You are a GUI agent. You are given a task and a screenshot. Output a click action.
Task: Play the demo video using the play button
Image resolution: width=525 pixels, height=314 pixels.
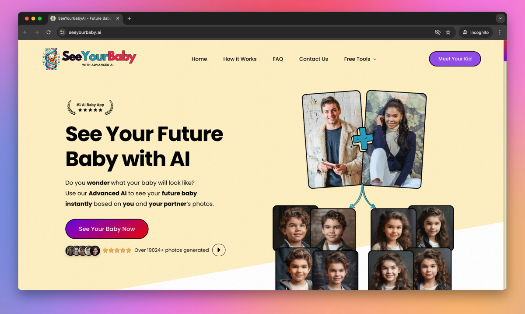pyautogui.click(x=219, y=250)
